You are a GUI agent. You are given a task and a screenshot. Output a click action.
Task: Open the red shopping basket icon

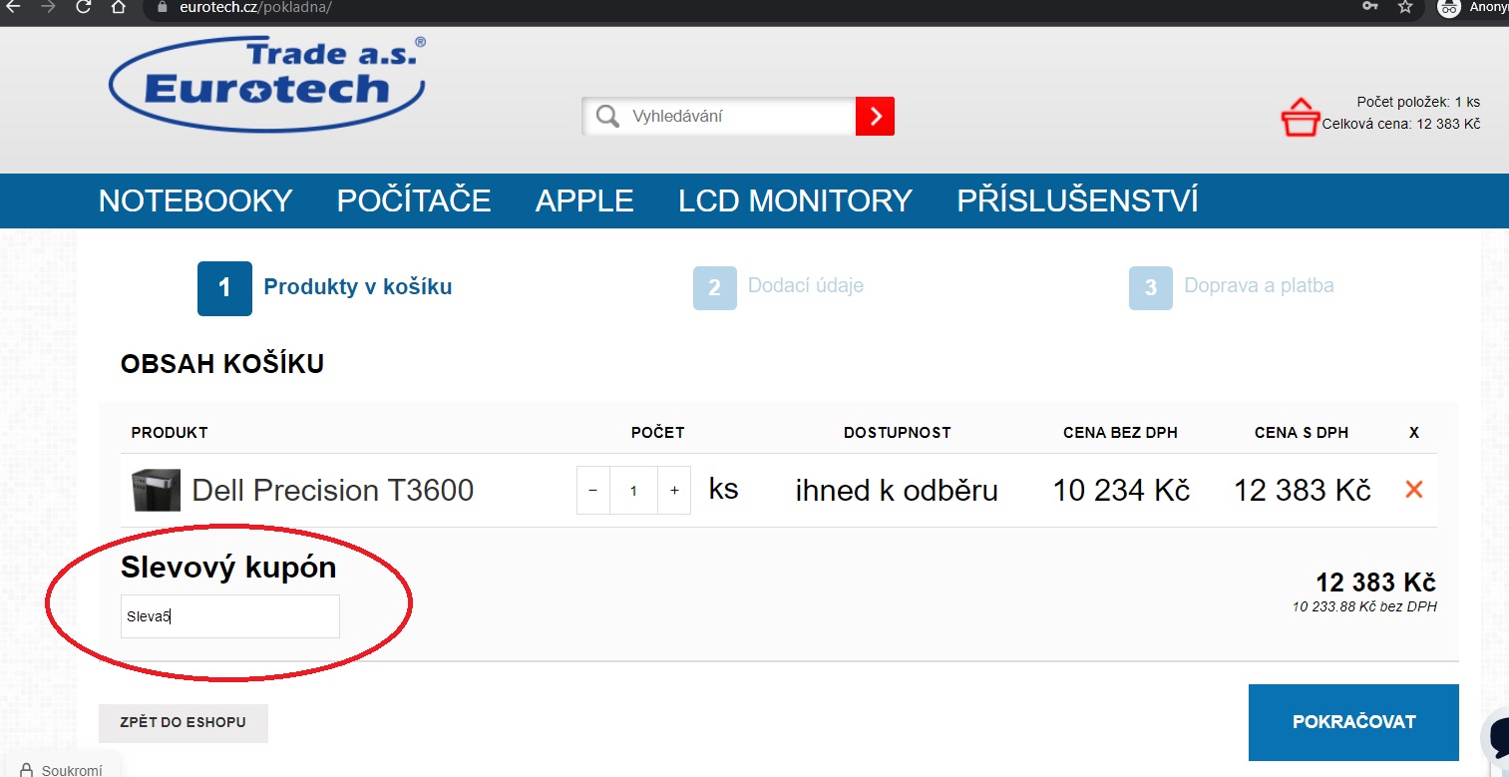coord(1301,118)
